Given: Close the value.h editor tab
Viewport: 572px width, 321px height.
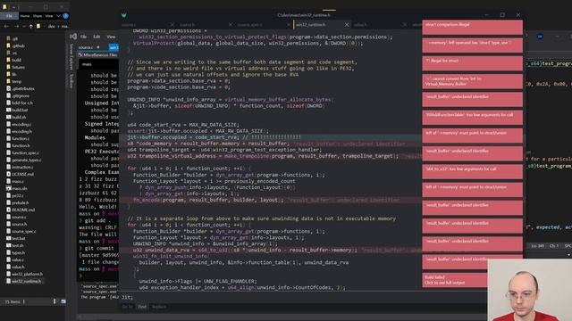Looking at the screenshot, I should pyautogui.click(x=405, y=25).
